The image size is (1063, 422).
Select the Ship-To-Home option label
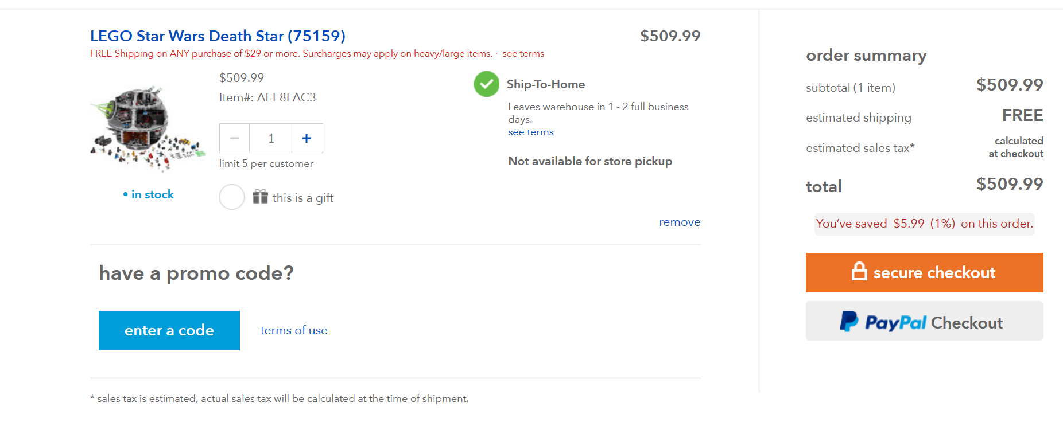click(x=546, y=84)
